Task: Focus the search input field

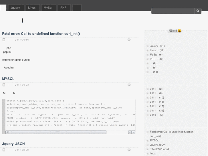Action: coord(173,11)
